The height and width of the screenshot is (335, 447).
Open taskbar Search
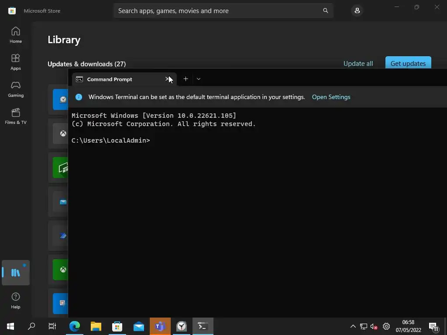pyautogui.click(x=31, y=326)
